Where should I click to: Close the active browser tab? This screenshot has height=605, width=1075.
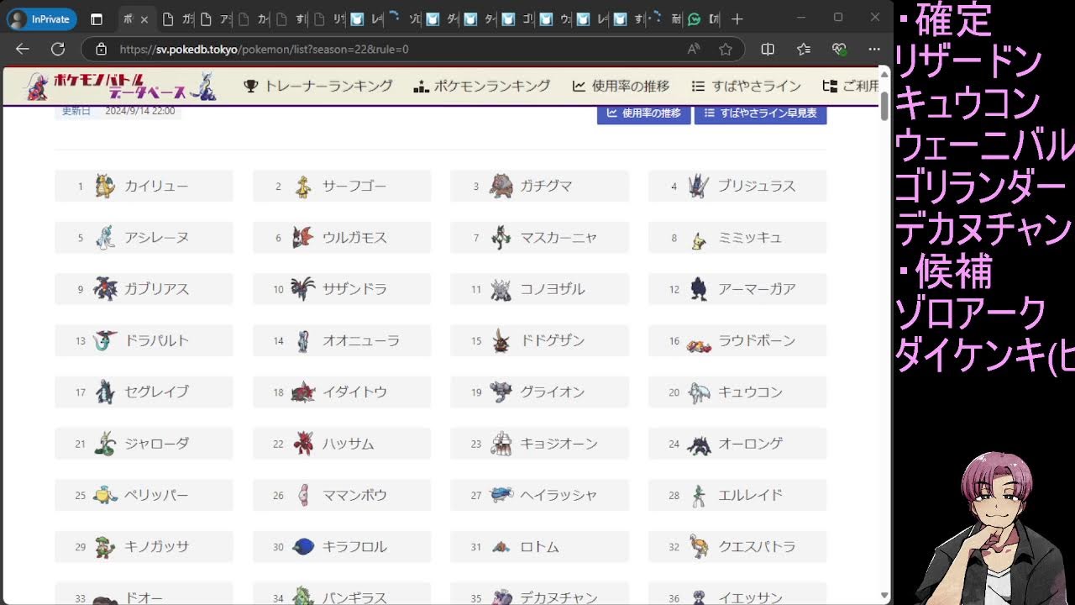tap(144, 18)
